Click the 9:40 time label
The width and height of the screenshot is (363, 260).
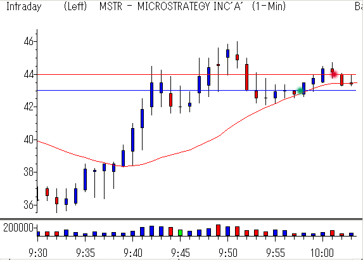(x=133, y=253)
